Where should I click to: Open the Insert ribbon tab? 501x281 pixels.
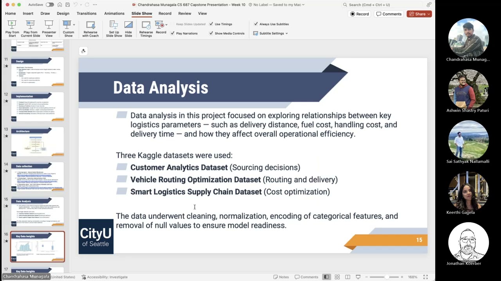click(x=28, y=13)
